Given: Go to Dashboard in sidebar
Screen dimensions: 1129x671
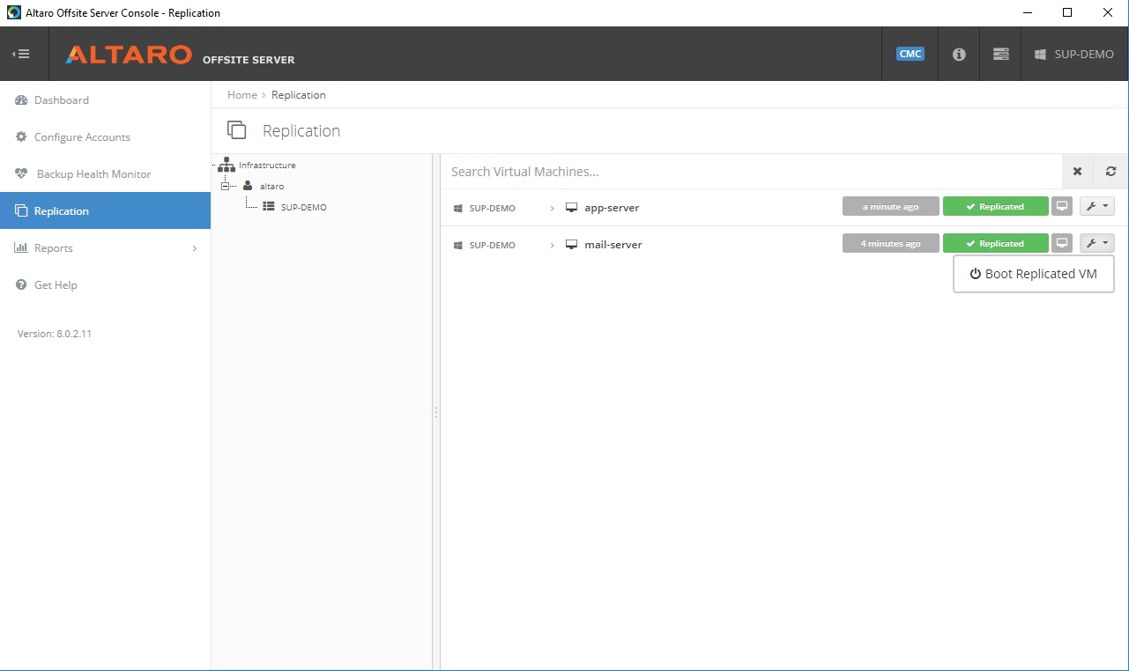Looking at the screenshot, I should point(105,100).
